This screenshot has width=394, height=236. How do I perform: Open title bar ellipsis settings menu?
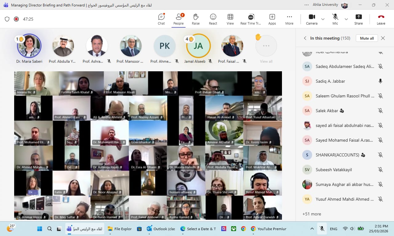tap(306, 5)
